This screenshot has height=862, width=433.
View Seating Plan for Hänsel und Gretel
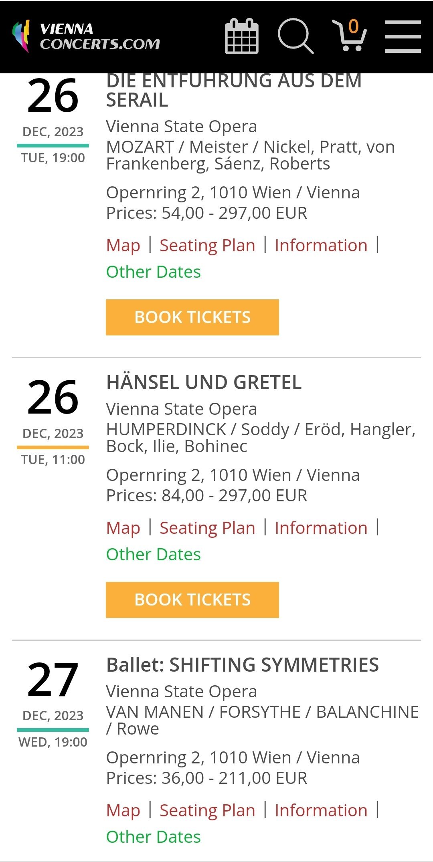tap(207, 528)
